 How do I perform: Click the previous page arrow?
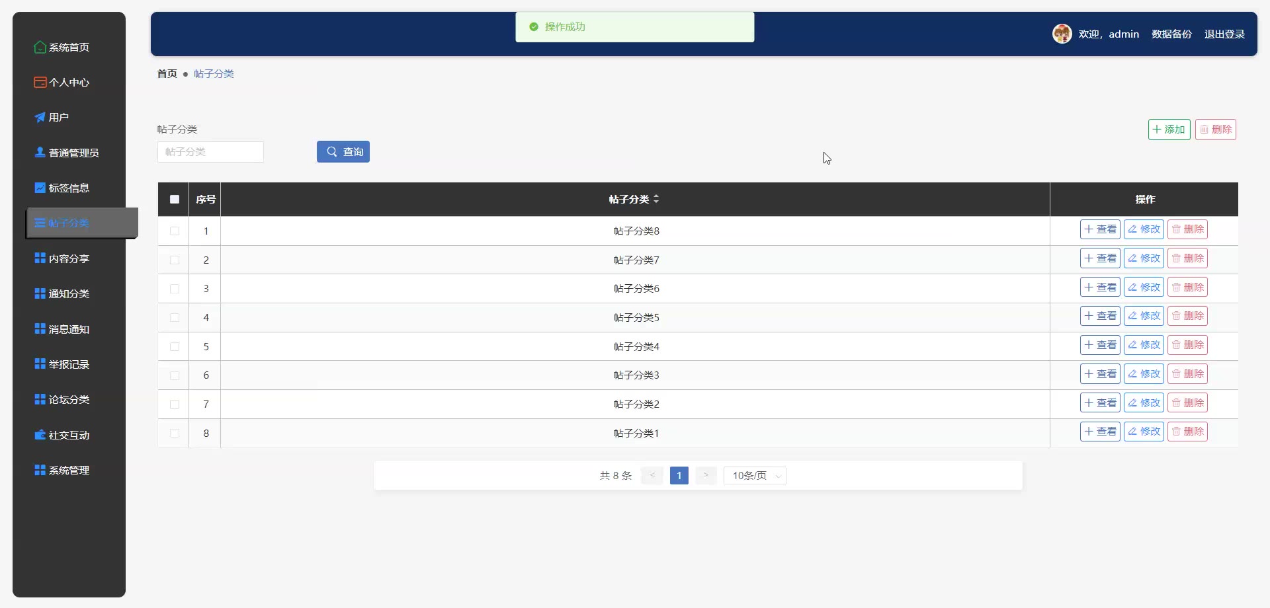point(652,476)
